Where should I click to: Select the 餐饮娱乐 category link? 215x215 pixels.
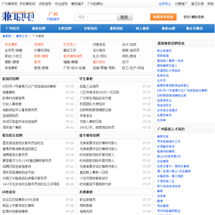pyautogui.click(x=99, y=62)
